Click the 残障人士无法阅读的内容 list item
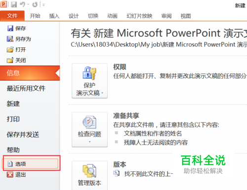 (156, 142)
